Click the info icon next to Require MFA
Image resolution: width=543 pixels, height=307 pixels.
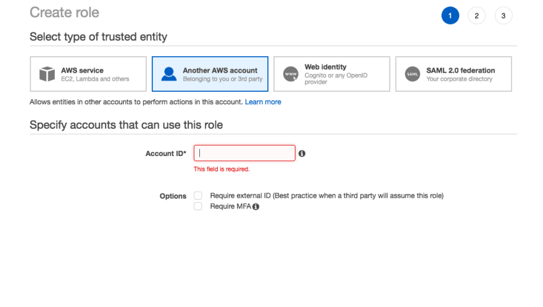coord(255,207)
